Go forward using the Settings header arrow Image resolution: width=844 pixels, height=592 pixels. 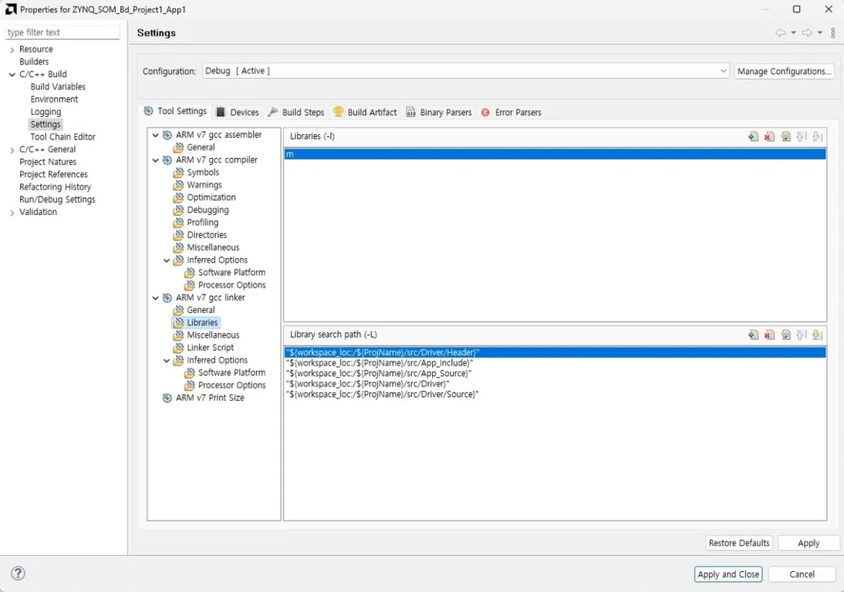click(x=806, y=33)
